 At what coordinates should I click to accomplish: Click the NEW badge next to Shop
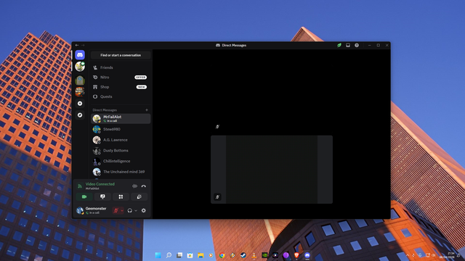tap(142, 87)
